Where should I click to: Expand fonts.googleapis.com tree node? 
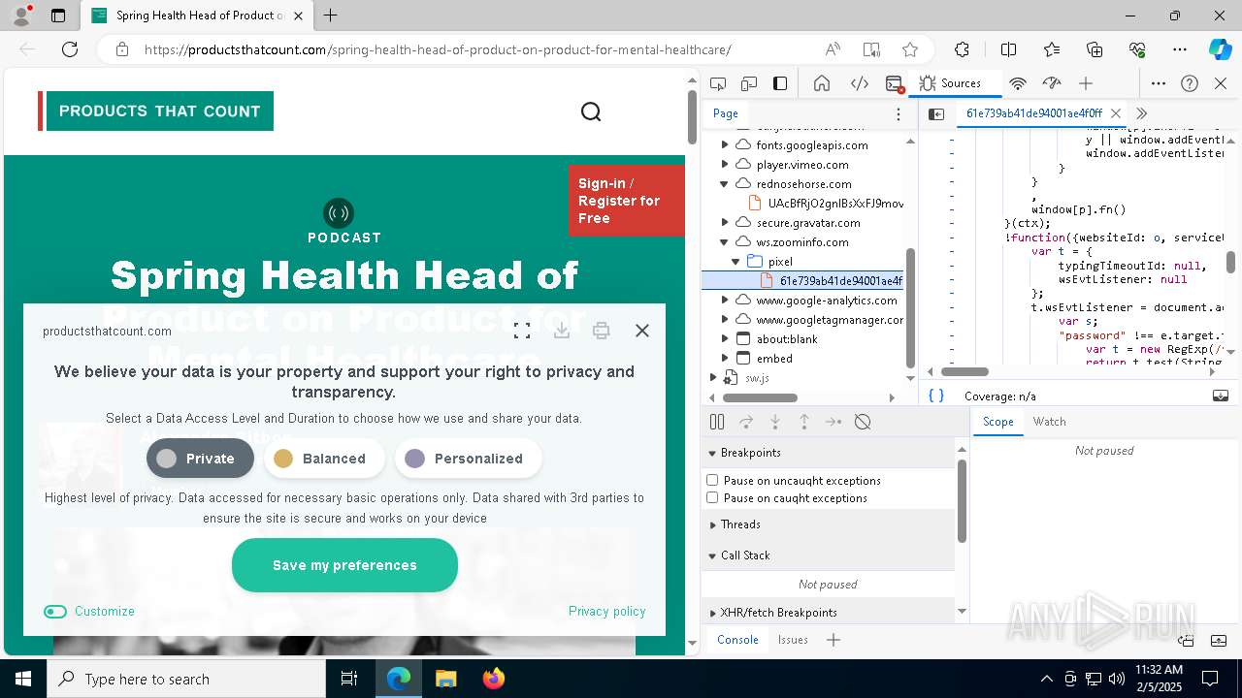(x=724, y=144)
